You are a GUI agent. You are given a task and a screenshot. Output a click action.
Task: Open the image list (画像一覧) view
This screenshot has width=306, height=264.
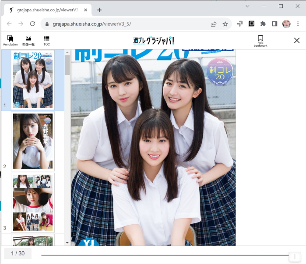click(x=28, y=41)
